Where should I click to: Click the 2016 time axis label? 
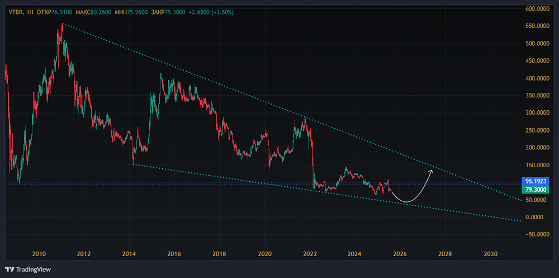point(174,254)
